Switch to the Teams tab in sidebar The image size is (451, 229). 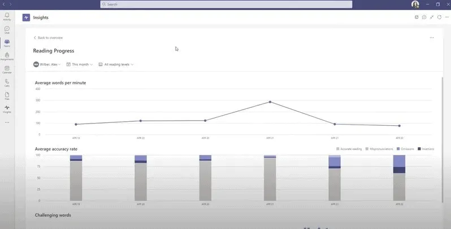[x=7, y=43]
